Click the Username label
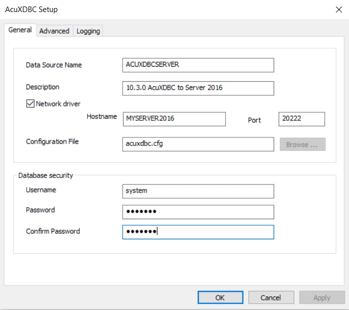 pos(41,190)
